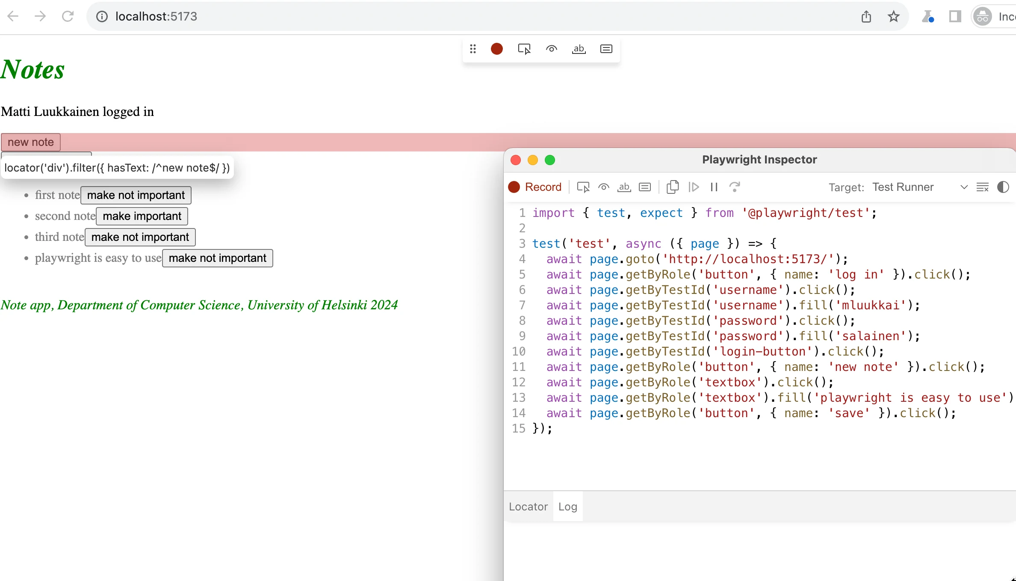The height and width of the screenshot is (581, 1016).
Task: Click make not important beside third note
Action: (x=140, y=237)
